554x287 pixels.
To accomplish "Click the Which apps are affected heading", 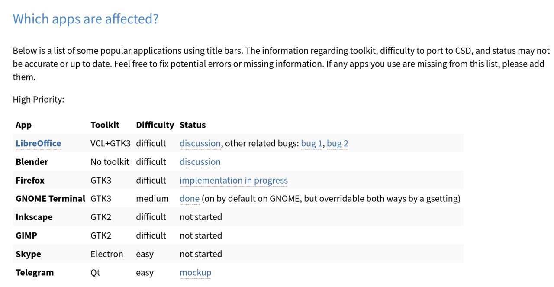I will click(x=86, y=19).
